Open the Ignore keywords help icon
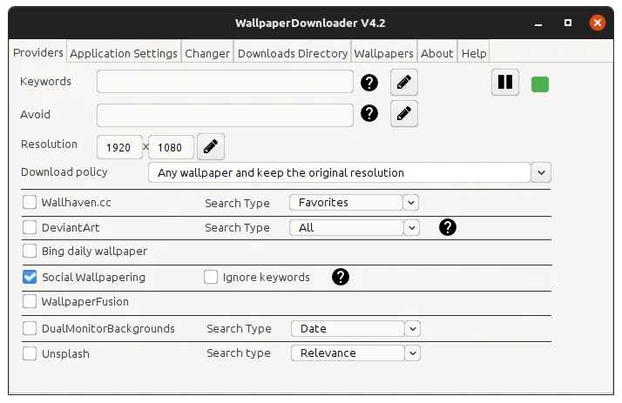Screen dimensions: 622x403 click(x=341, y=277)
